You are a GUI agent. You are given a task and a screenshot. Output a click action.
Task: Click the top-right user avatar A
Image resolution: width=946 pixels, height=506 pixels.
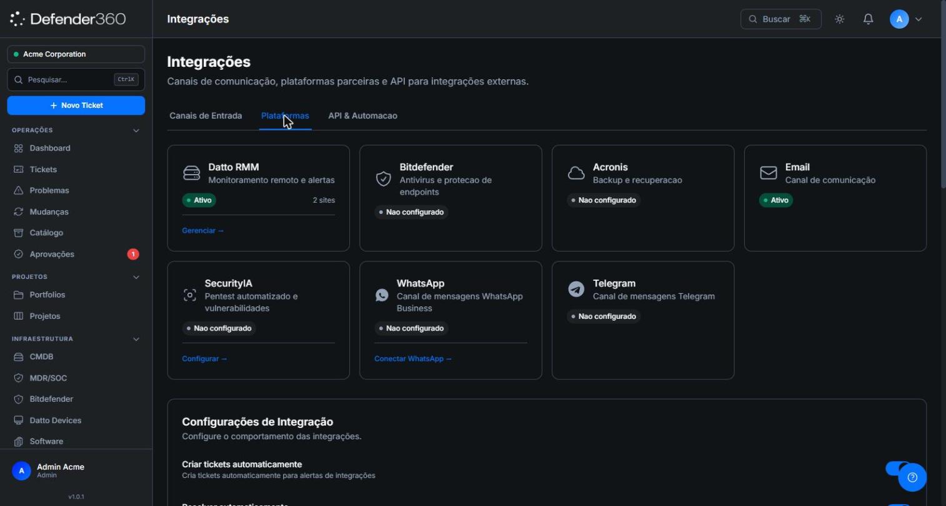click(899, 19)
